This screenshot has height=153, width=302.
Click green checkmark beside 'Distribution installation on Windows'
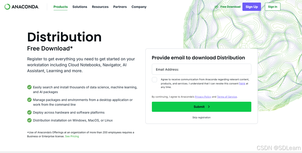pyautogui.click(x=29, y=120)
